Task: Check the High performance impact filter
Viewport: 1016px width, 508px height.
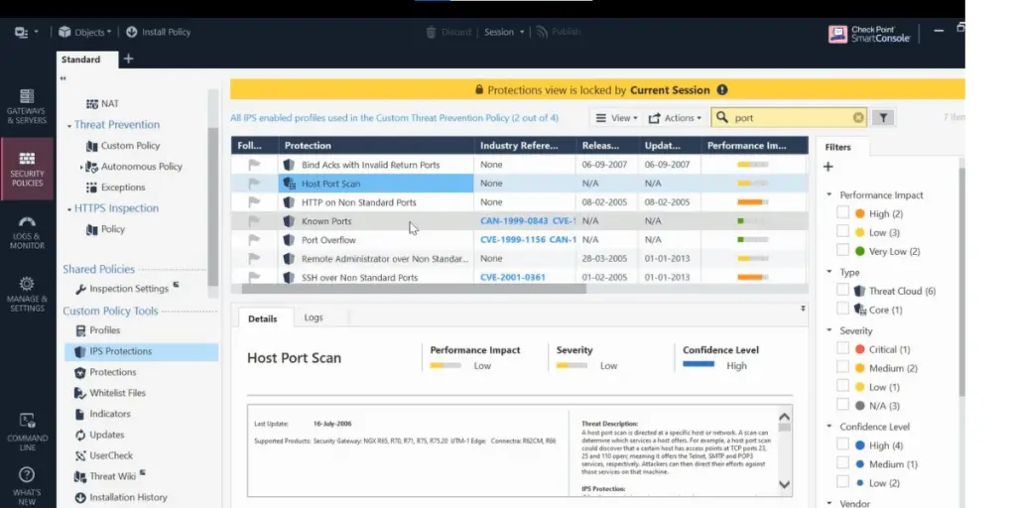Action: [x=842, y=213]
